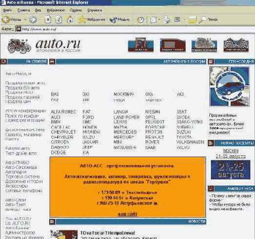Open the VOLVO brand link

183,147
